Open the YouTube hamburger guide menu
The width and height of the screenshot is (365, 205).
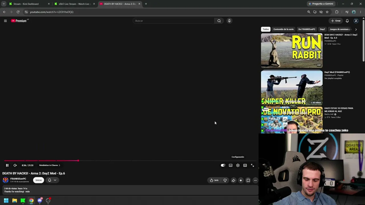[5, 21]
